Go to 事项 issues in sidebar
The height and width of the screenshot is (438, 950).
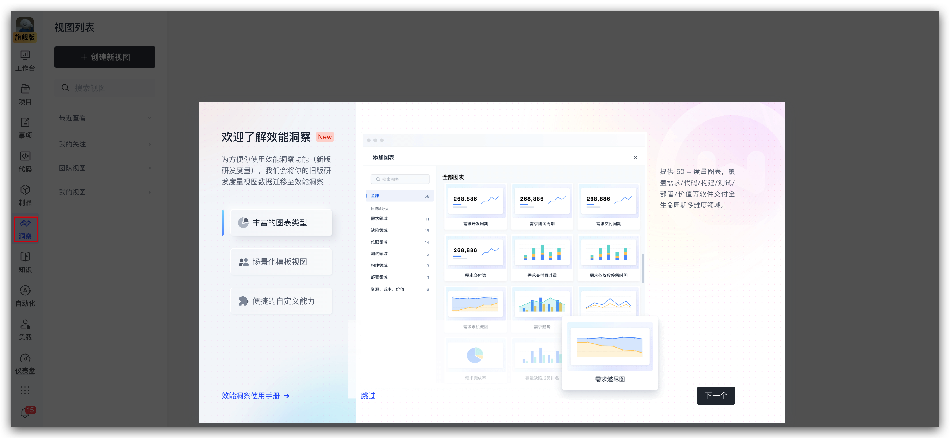coord(25,128)
